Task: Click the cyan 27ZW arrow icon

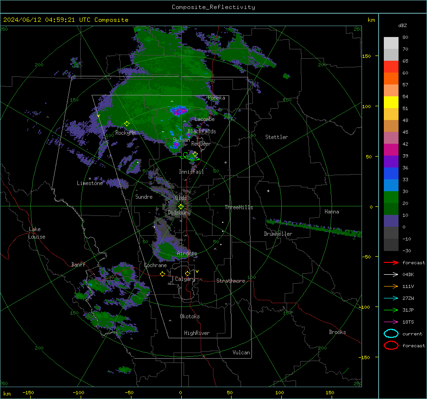Action: click(391, 298)
